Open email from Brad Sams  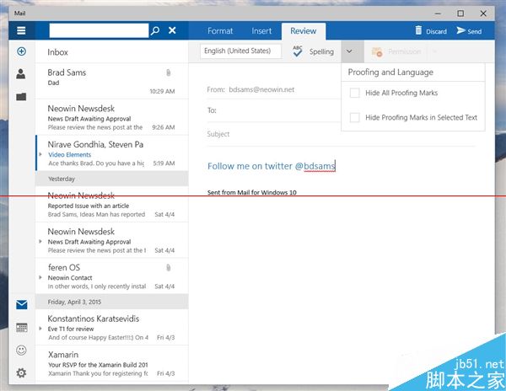point(111,81)
